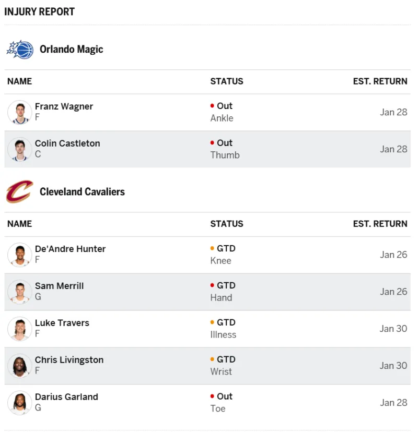The height and width of the screenshot is (432, 418).
Task: Click Franz Wagner's headshot photo
Action: 20,112
